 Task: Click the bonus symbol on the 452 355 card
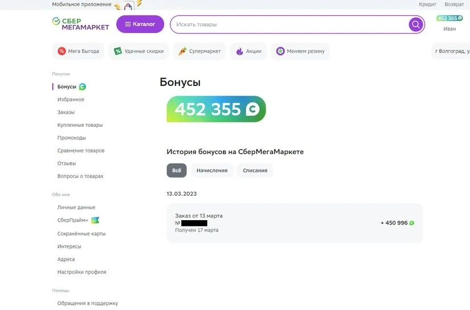(x=253, y=109)
